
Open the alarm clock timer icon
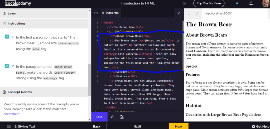click(184, 3)
